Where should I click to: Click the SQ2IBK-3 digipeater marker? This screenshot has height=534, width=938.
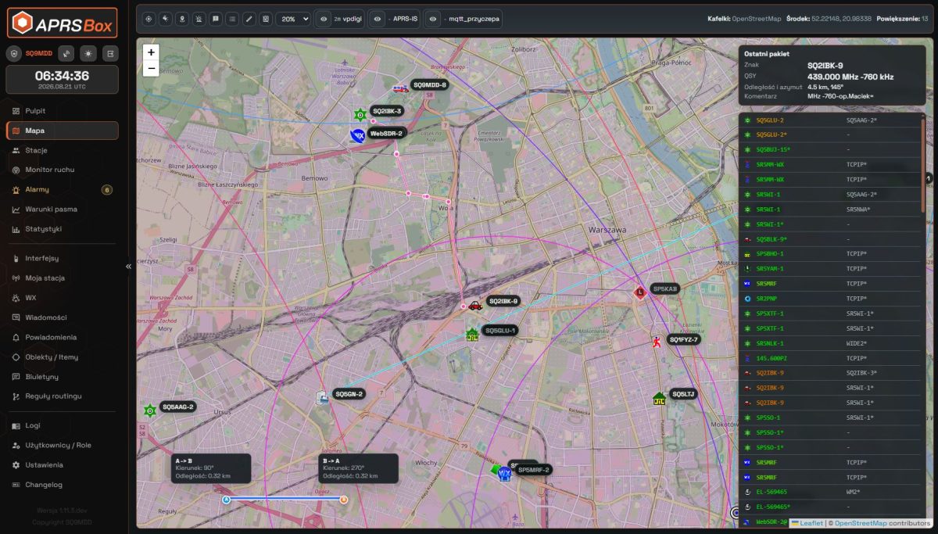click(x=360, y=114)
